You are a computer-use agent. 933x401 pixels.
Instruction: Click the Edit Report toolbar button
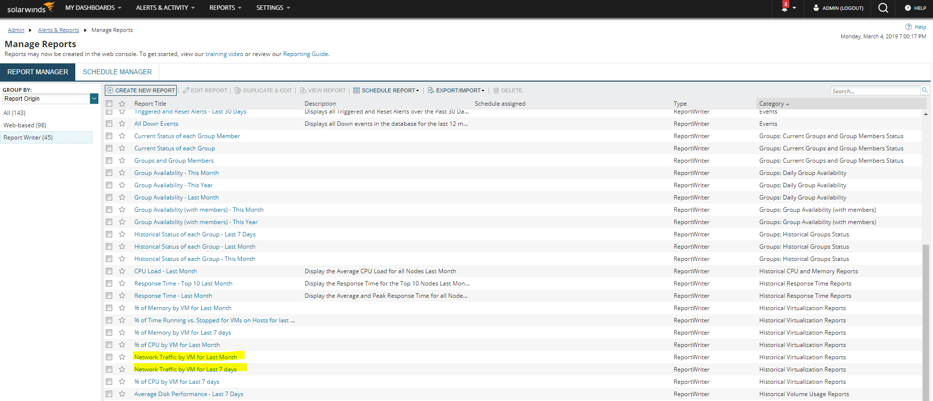tap(205, 90)
